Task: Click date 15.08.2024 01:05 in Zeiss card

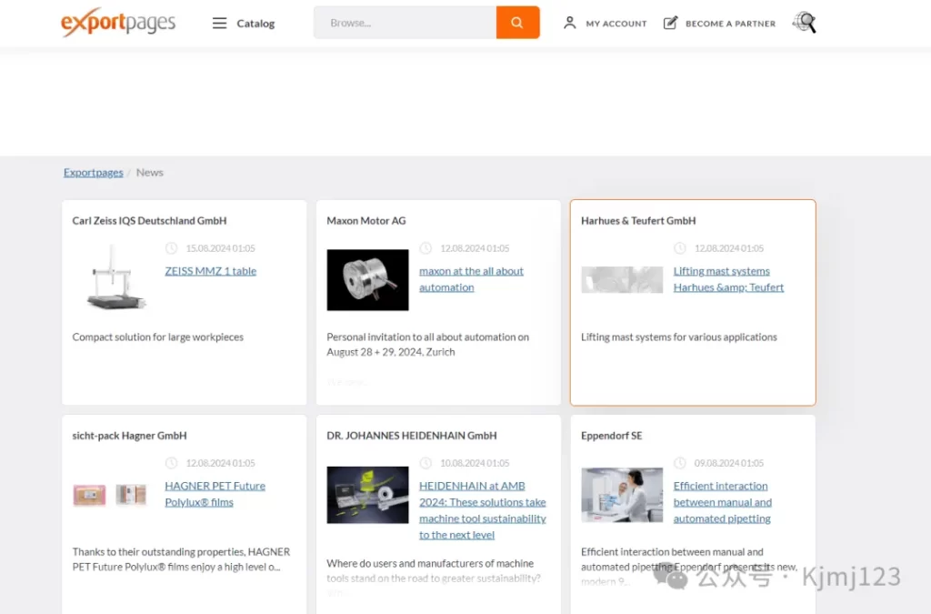Action: pyautogui.click(x=220, y=248)
